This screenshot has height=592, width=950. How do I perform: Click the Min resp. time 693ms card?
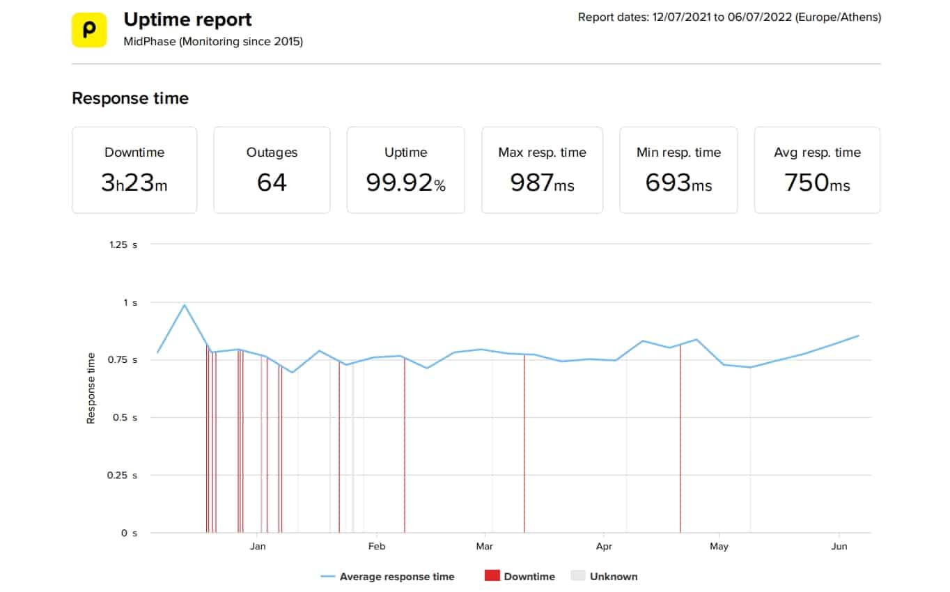(x=678, y=170)
